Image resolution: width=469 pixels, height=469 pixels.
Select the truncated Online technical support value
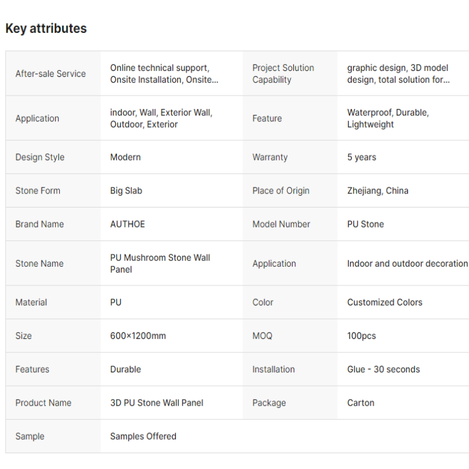[164, 74]
